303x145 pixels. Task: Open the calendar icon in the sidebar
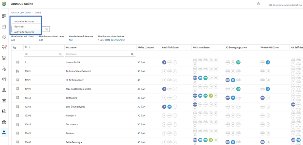(x=4, y=26)
